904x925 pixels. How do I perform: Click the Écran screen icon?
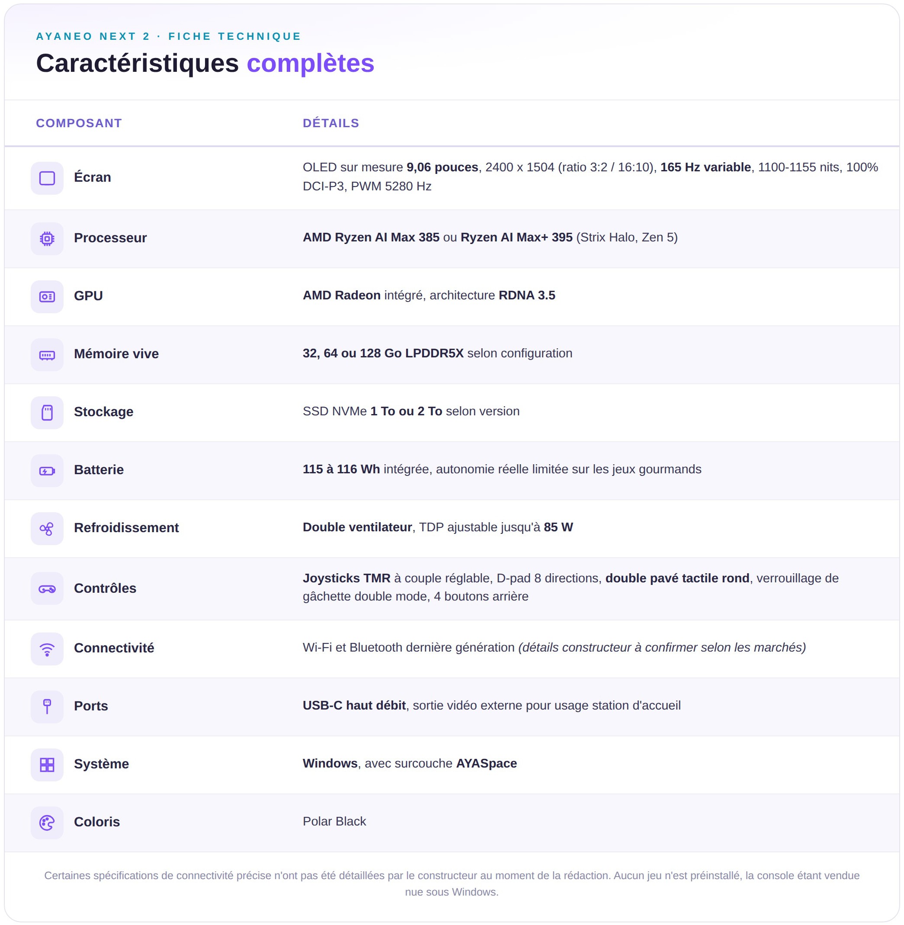(47, 178)
